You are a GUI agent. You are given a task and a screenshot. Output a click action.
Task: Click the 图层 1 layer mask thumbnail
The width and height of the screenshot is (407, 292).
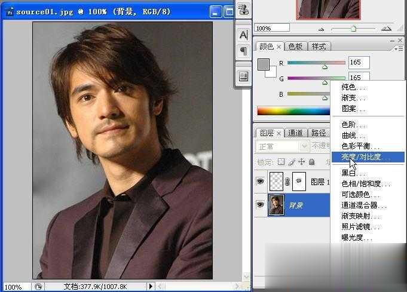pos(299,182)
